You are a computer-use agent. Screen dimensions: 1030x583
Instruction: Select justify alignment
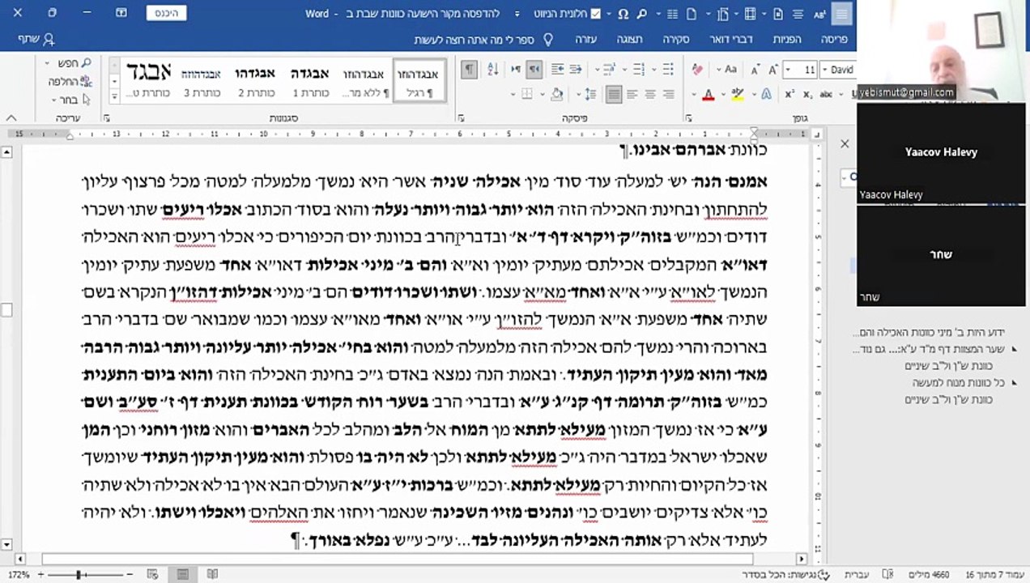pyautogui.click(x=614, y=95)
